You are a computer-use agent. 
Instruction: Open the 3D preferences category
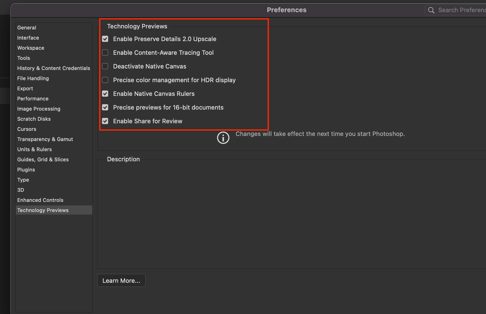pyautogui.click(x=54, y=190)
